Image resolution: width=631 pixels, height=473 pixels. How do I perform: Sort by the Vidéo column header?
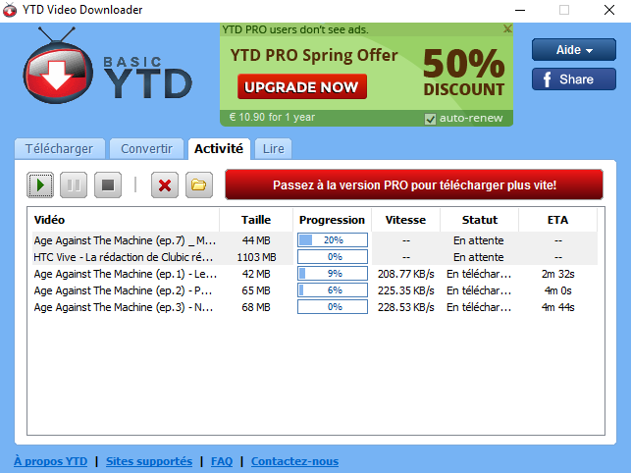pos(124,220)
